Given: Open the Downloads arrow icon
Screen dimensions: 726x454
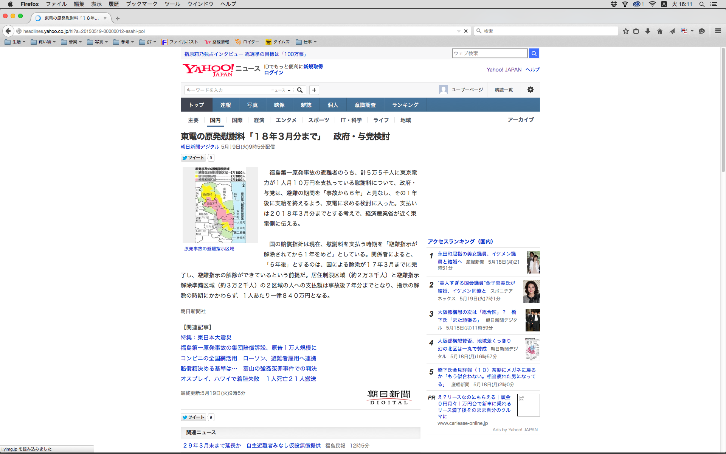Looking at the screenshot, I should (x=648, y=31).
